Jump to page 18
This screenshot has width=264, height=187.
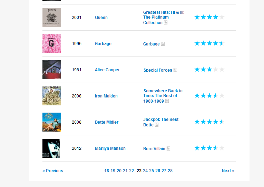click(x=107, y=171)
